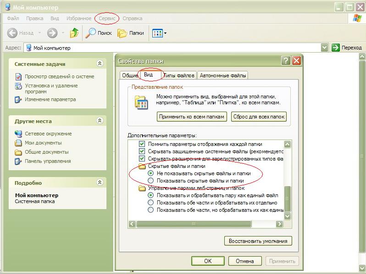Click folder icon beside Управление парами веб-страниц
Viewport: 366px width, 274px height.
pos(142,188)
